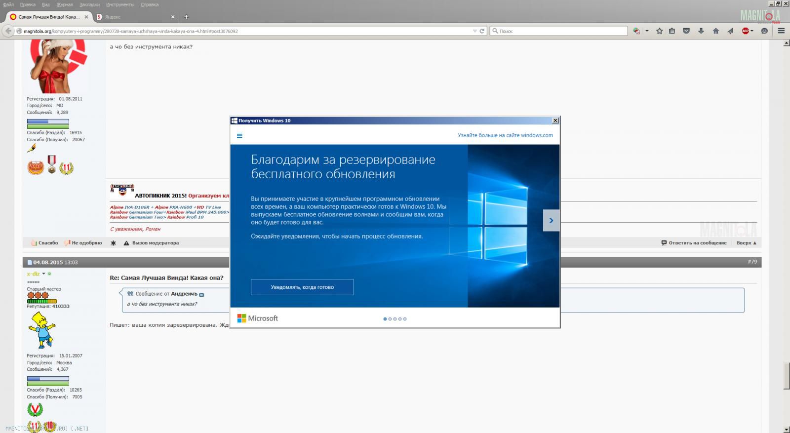Close the Получить Windows 10 dialog

point(555,120)
